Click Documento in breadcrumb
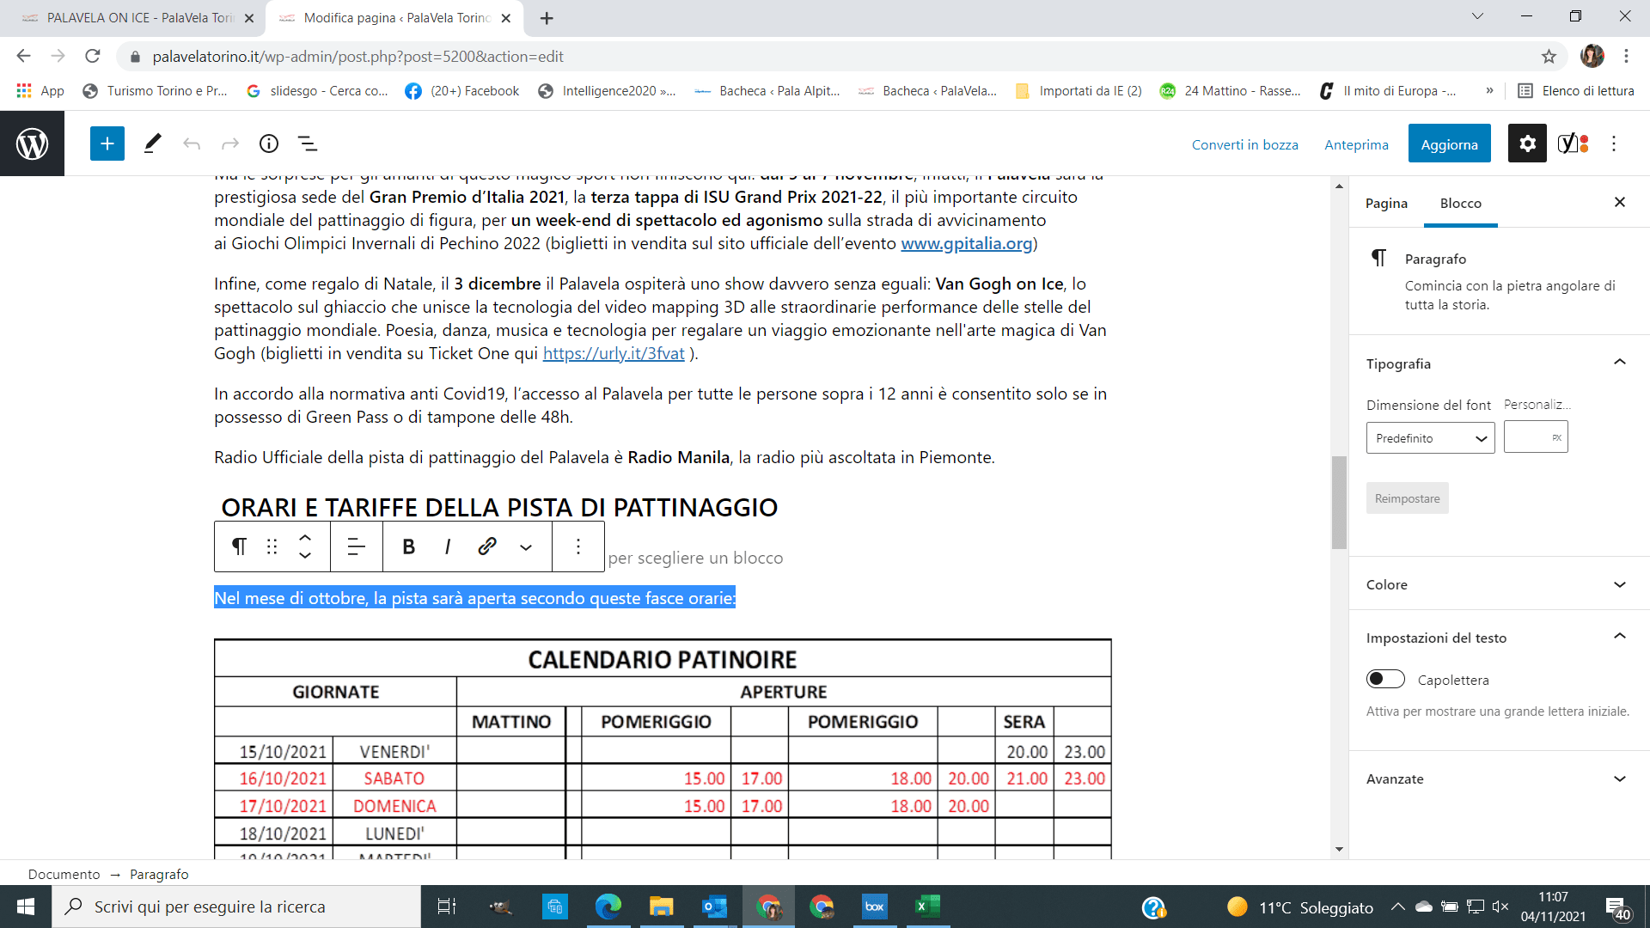The width and height of the screenshot is (1650, 928). 64,874
